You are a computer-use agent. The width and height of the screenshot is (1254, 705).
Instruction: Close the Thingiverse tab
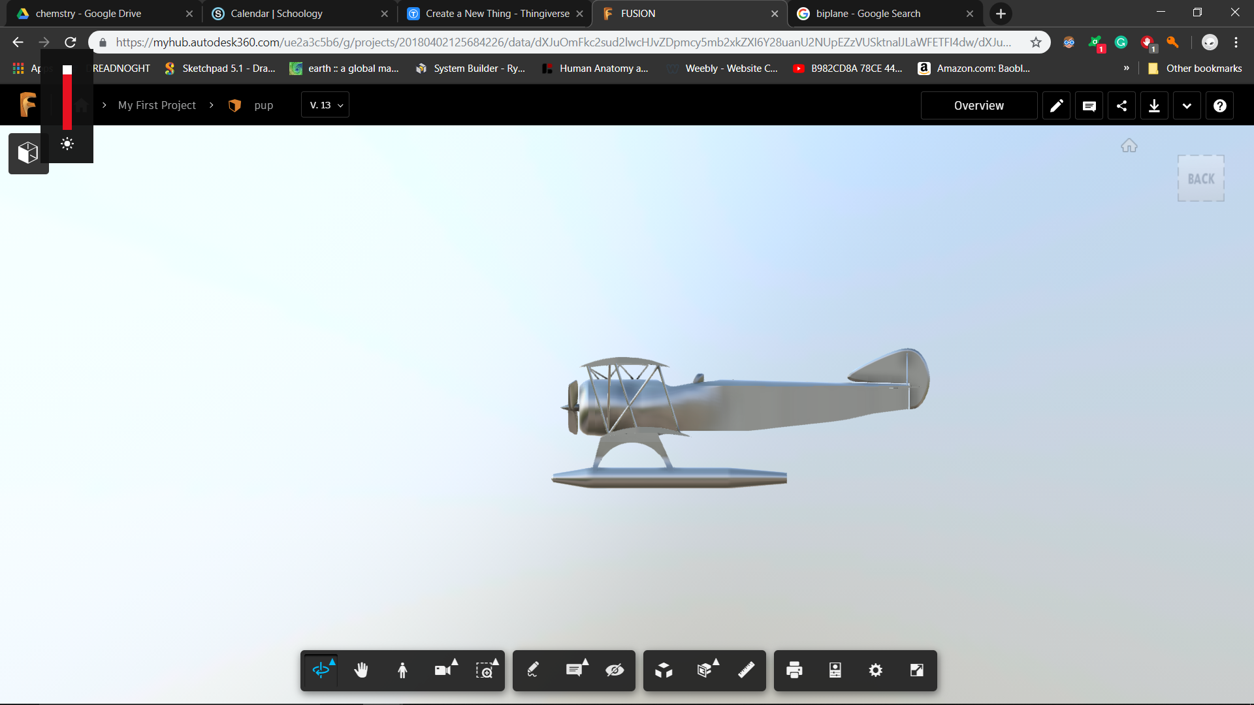[579, 14]
